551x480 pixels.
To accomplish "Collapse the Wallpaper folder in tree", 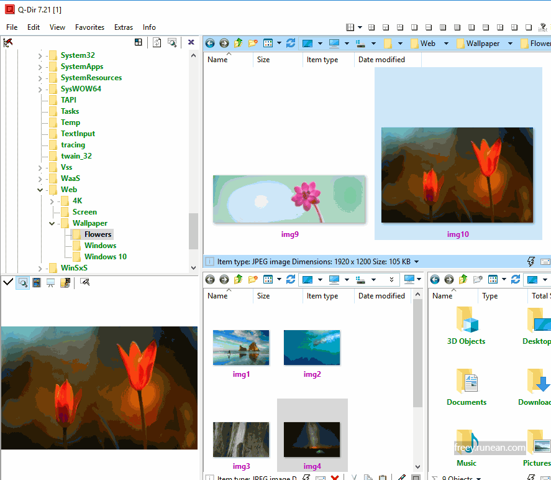I will click(52, 223).
